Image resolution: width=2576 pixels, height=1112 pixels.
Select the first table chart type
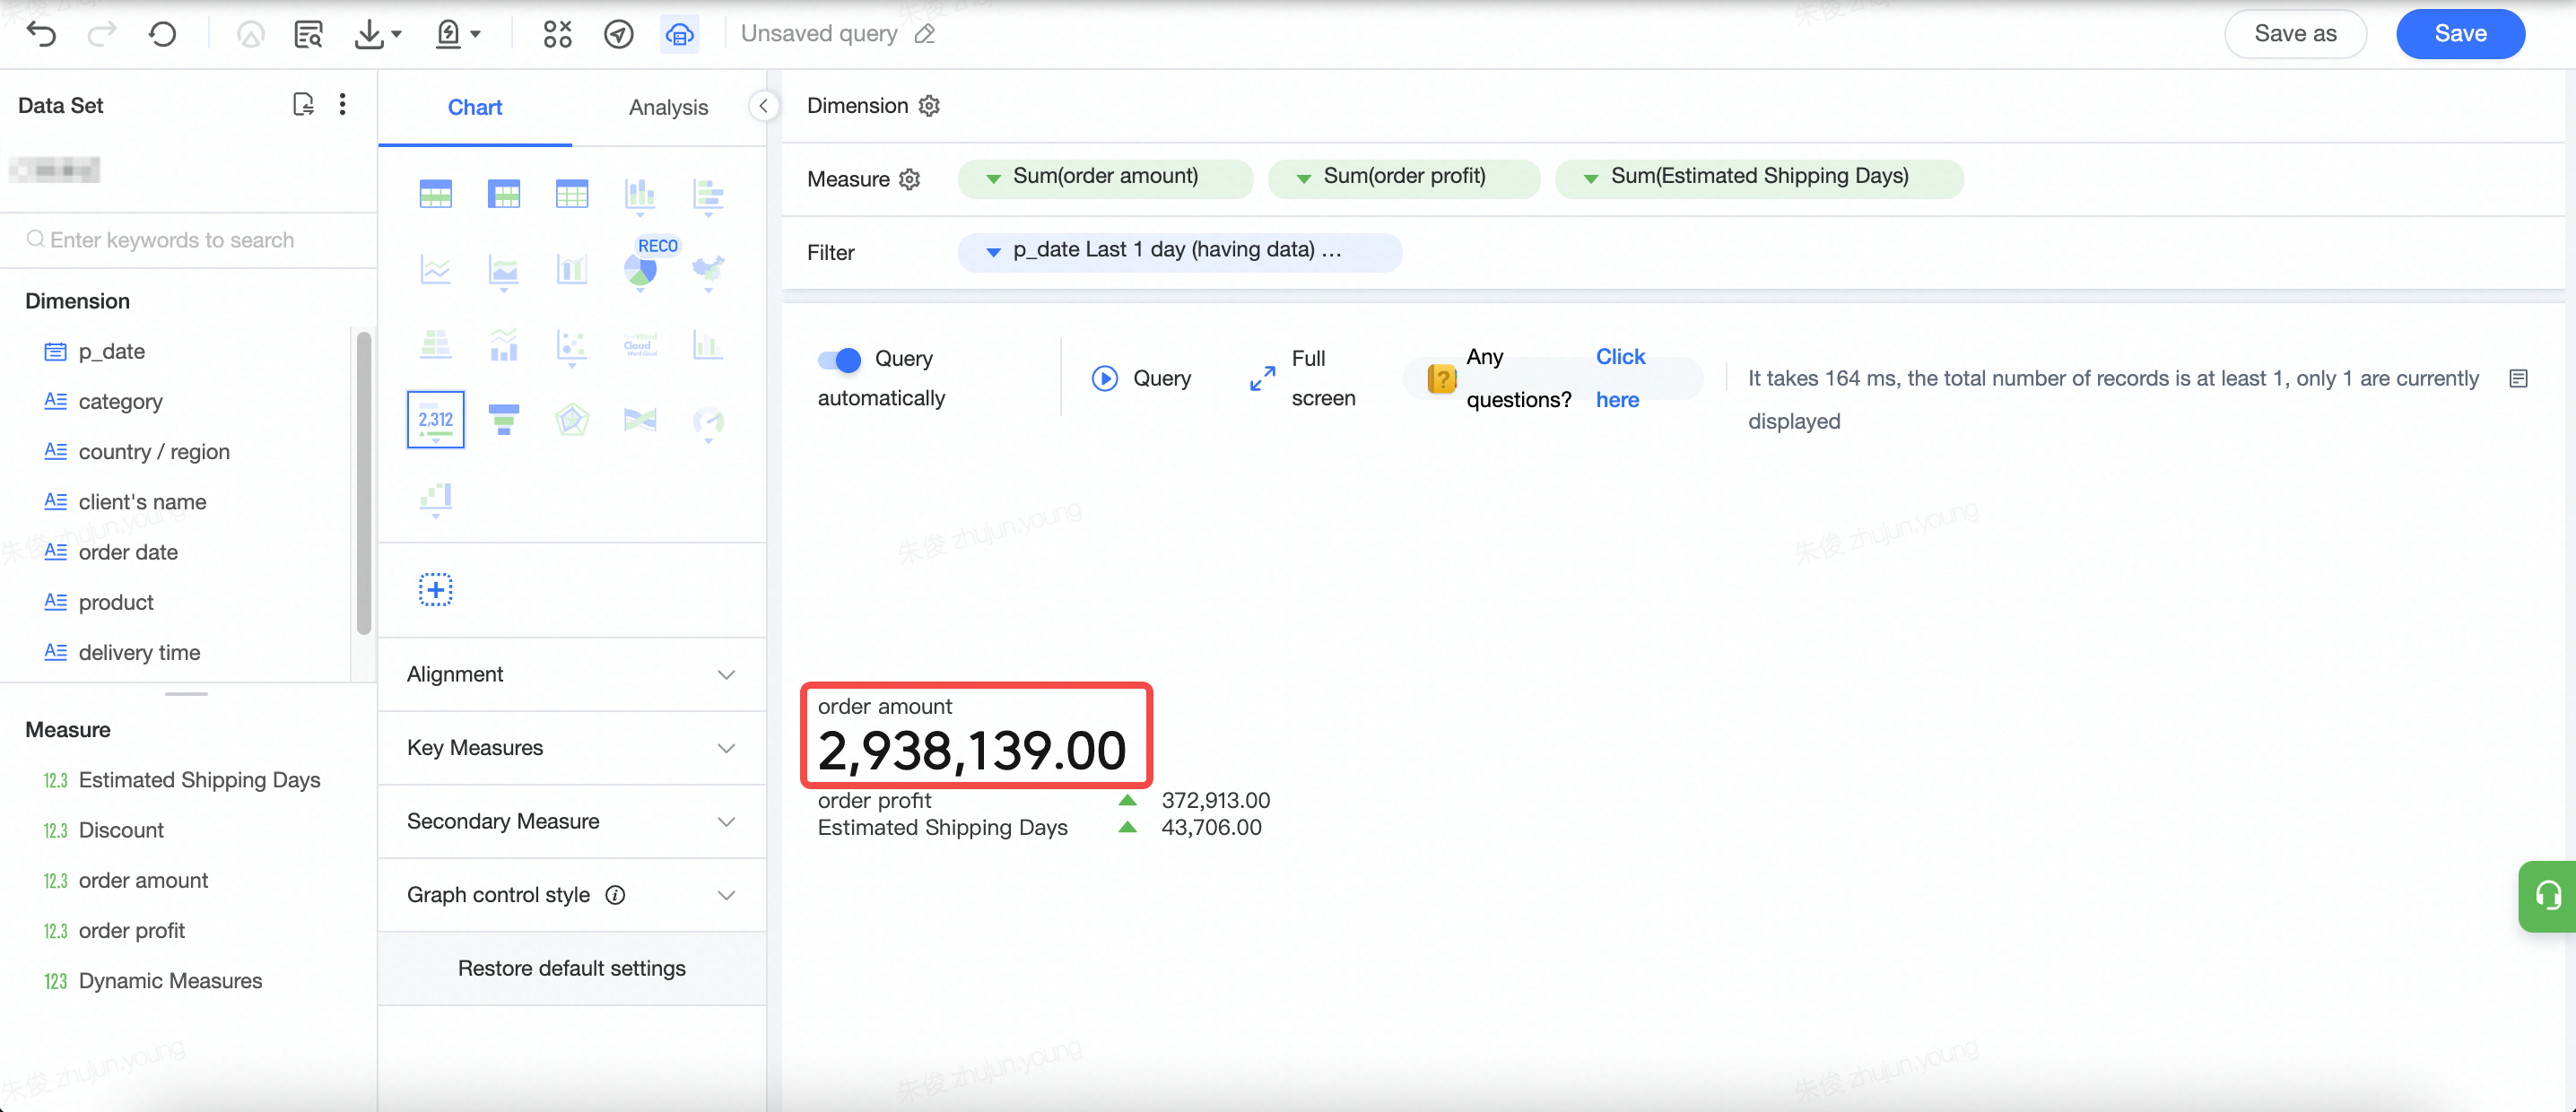point(435,193)
